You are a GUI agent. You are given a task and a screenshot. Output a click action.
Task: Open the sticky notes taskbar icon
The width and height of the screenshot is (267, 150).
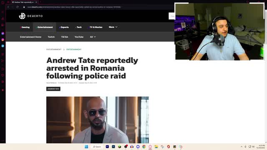tap(174, 147)
